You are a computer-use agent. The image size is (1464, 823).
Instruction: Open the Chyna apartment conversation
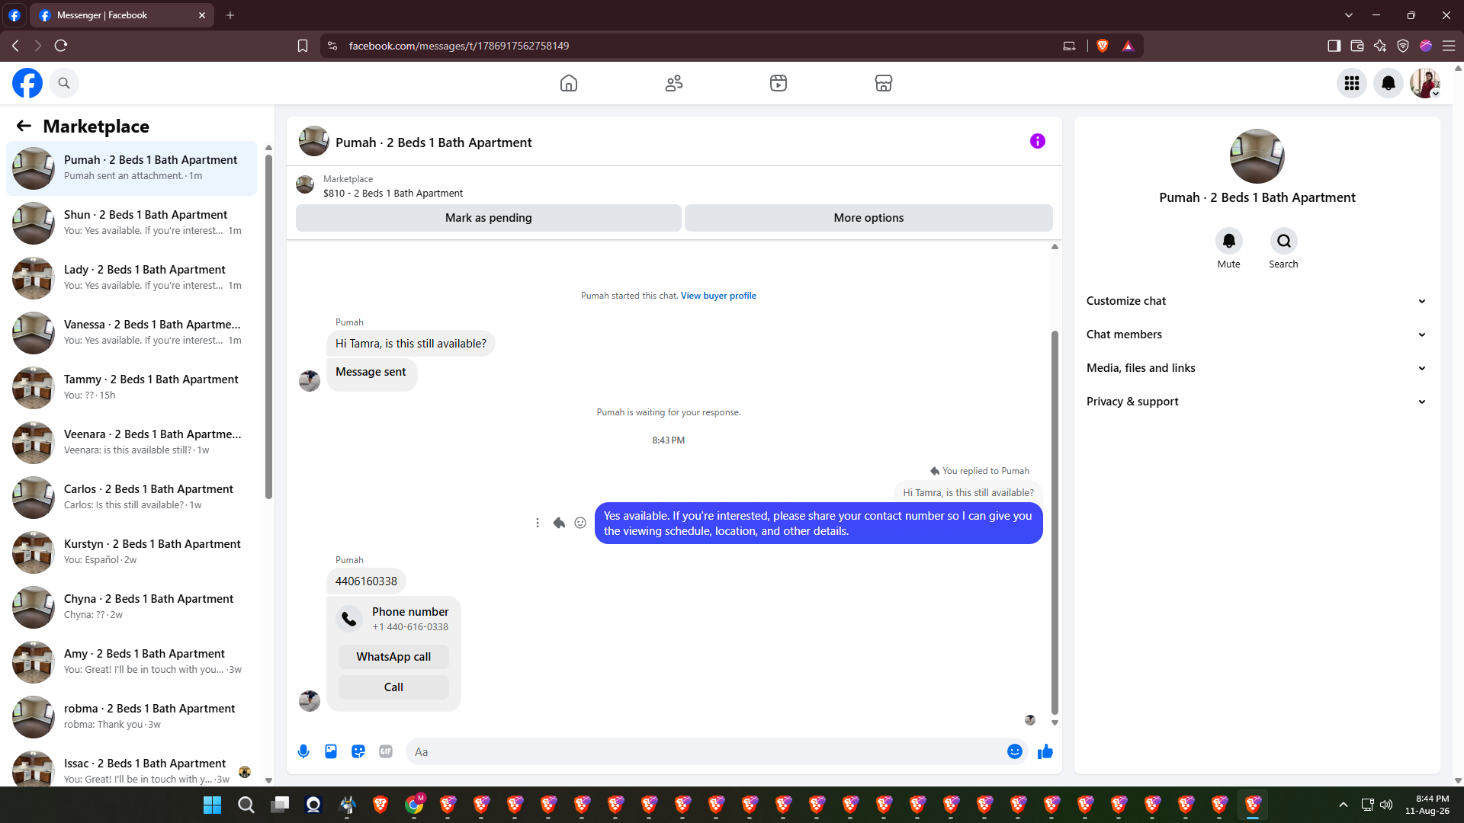pos(131,607)
